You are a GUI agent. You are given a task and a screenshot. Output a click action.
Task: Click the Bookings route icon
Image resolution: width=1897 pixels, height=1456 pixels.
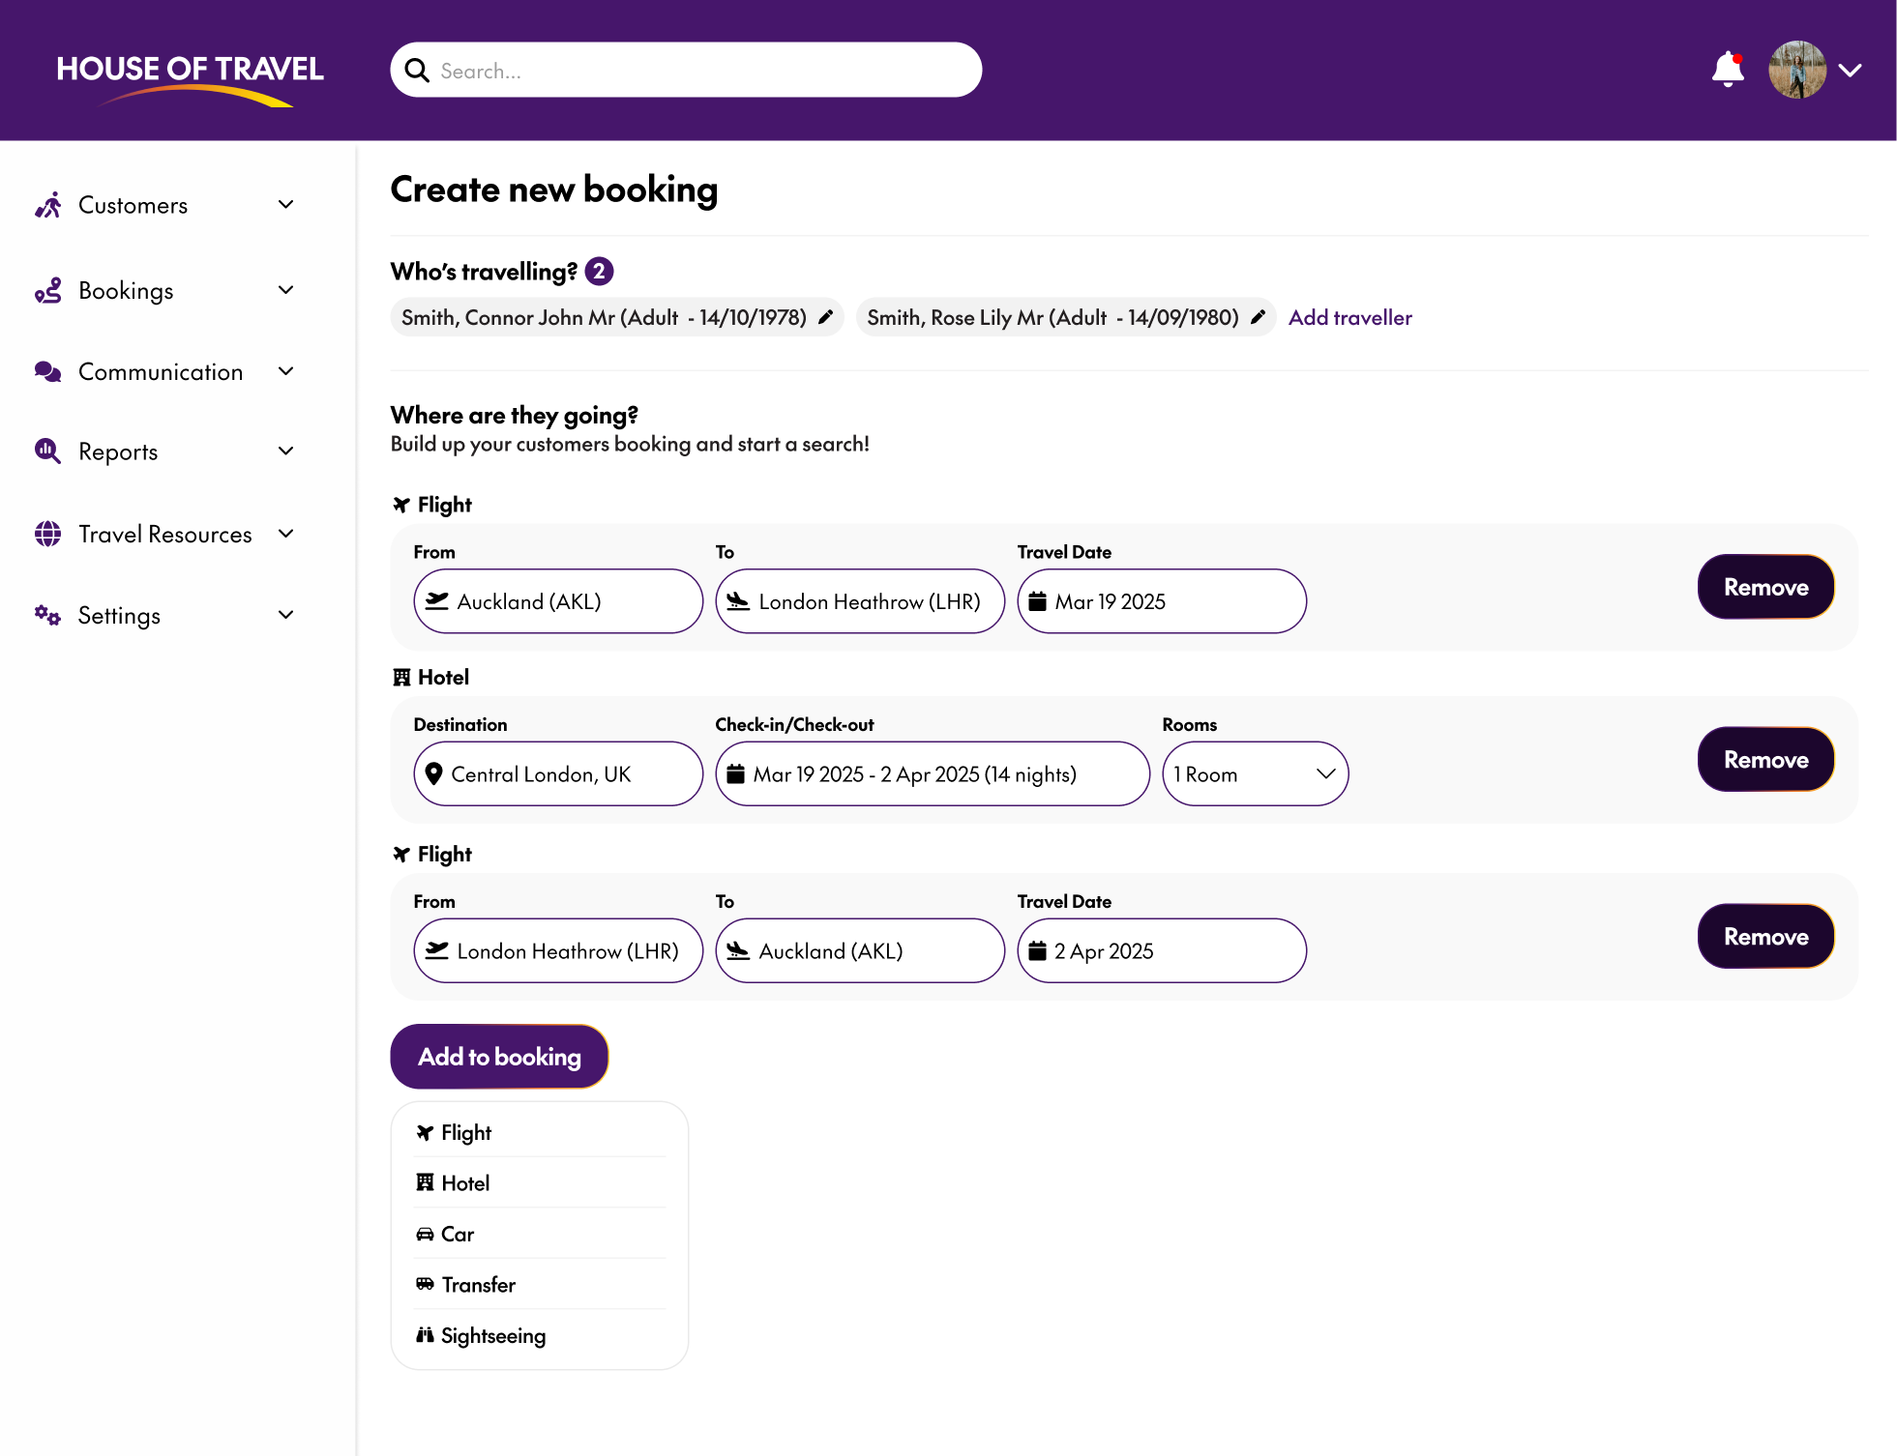coord(48,290)
